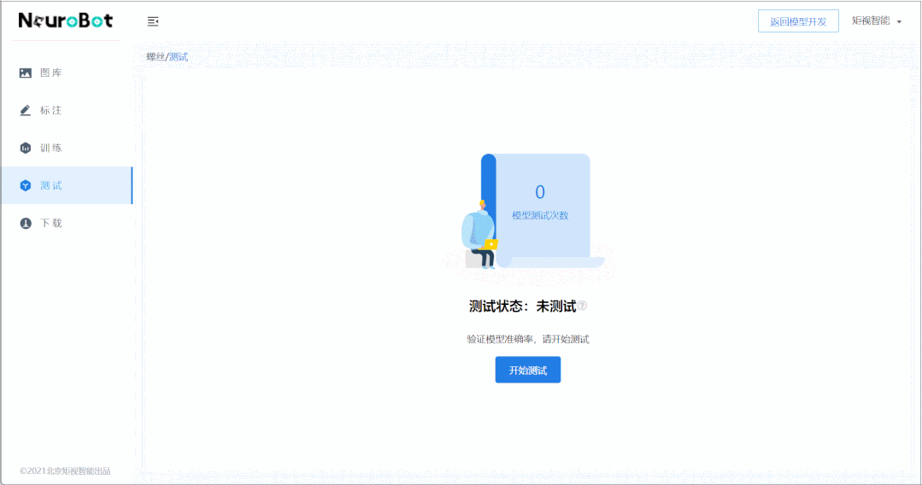Go to 螺丝 in the breadcrumb
Screen dimensions: 922x485
tap(155, 57)
